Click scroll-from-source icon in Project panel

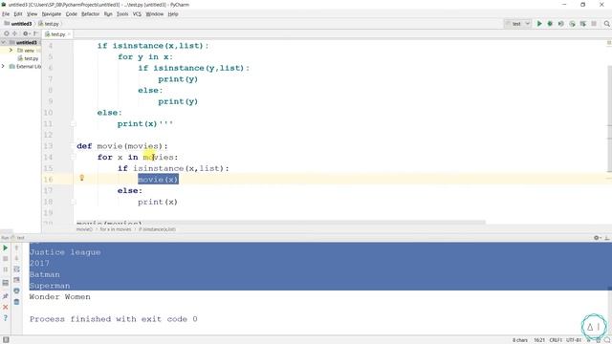pos(7,34)
